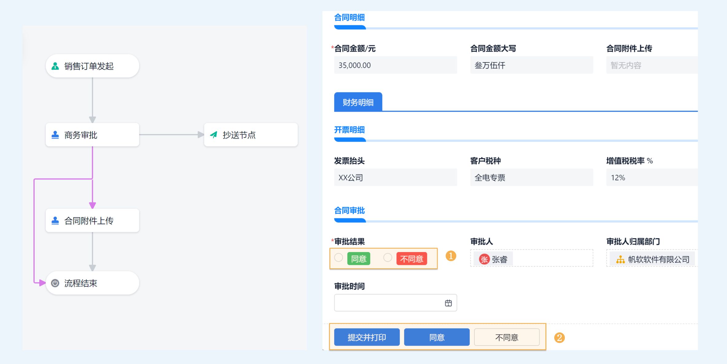Select the 不同意 radio button under 审批结果
The image size is (727, 364).
387,259
